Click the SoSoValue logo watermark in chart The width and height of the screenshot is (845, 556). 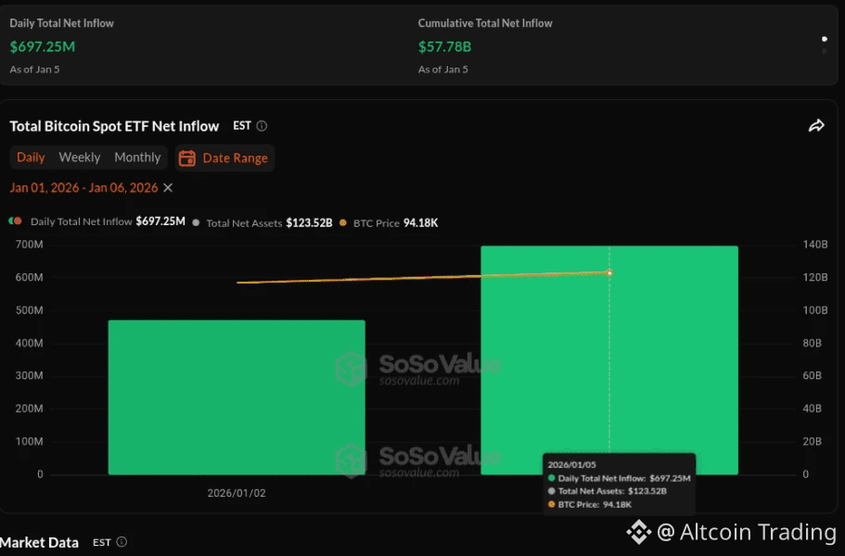point(351,368)
